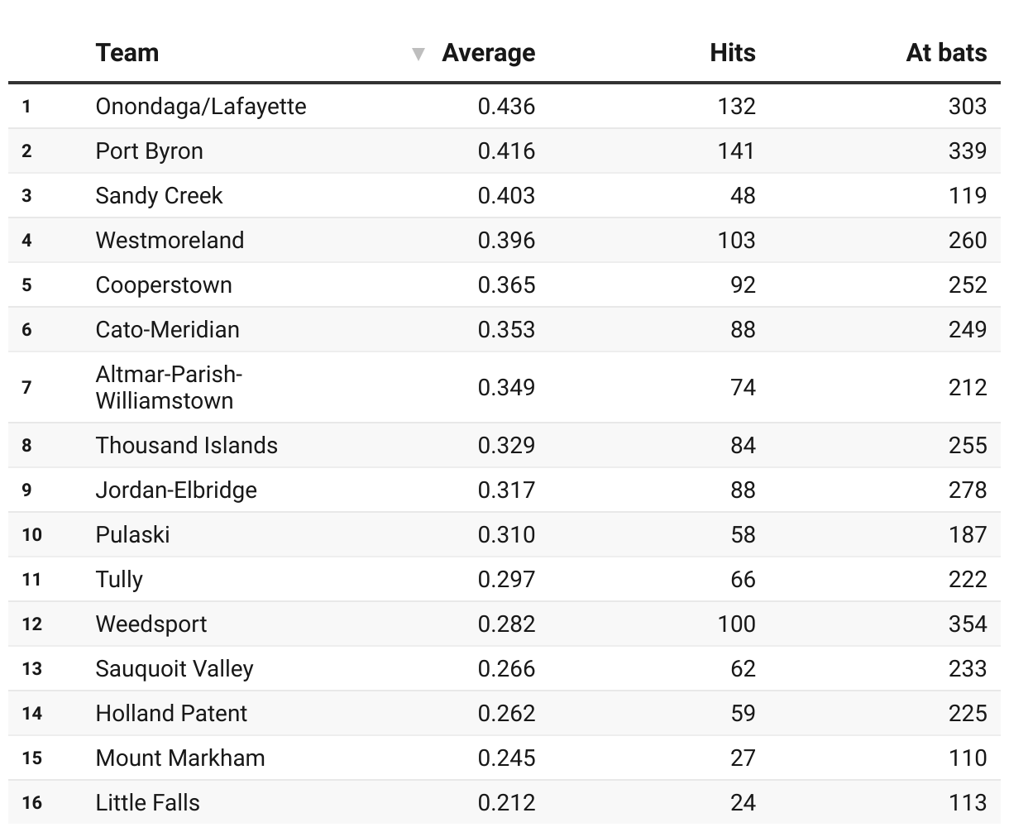The height and width of the screenshot is (832, 1009).
Task: Click the Little Falls team entry
Action: [147, 803]
